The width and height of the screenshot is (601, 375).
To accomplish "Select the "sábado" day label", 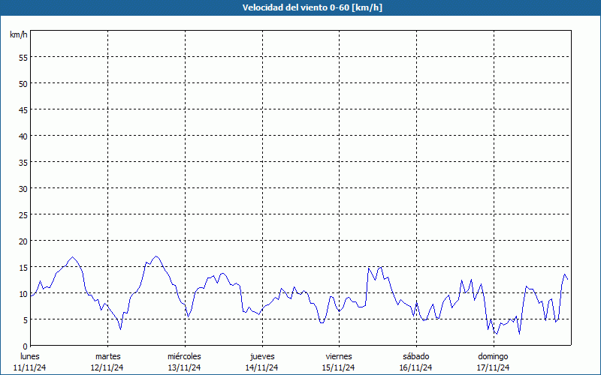I will click(x=416, y=356).
